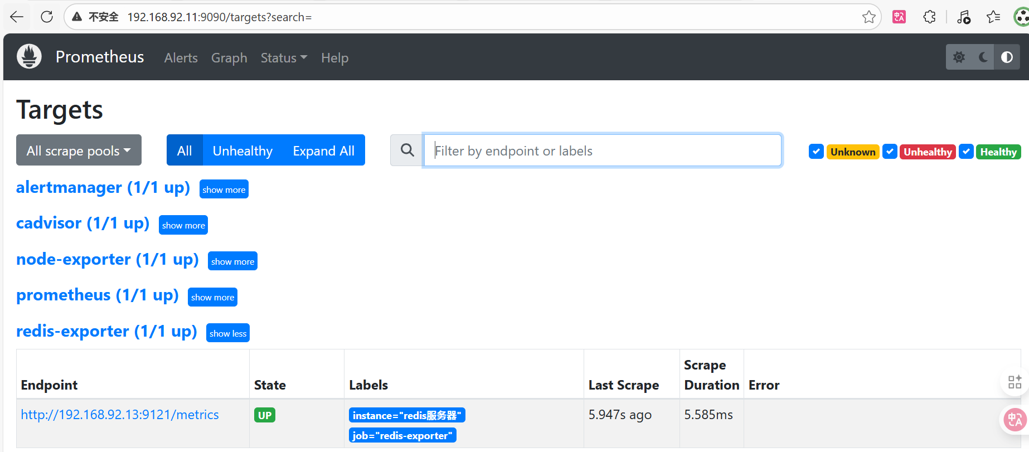This screenshot has height=452, width=1029.
Task: Expand node-exporter with show more
Action: pos(232,261)
